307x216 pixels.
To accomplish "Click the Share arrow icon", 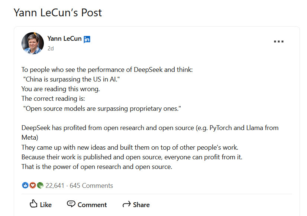I will coord(126,205).
